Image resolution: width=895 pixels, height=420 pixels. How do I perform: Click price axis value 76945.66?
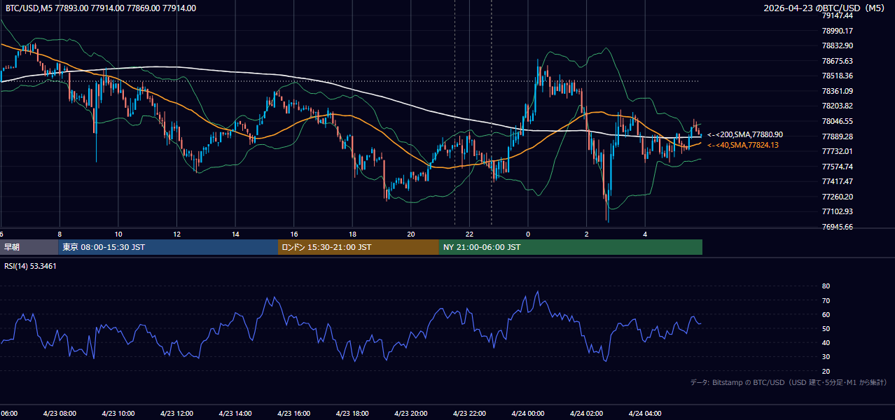tap(838, 227)
